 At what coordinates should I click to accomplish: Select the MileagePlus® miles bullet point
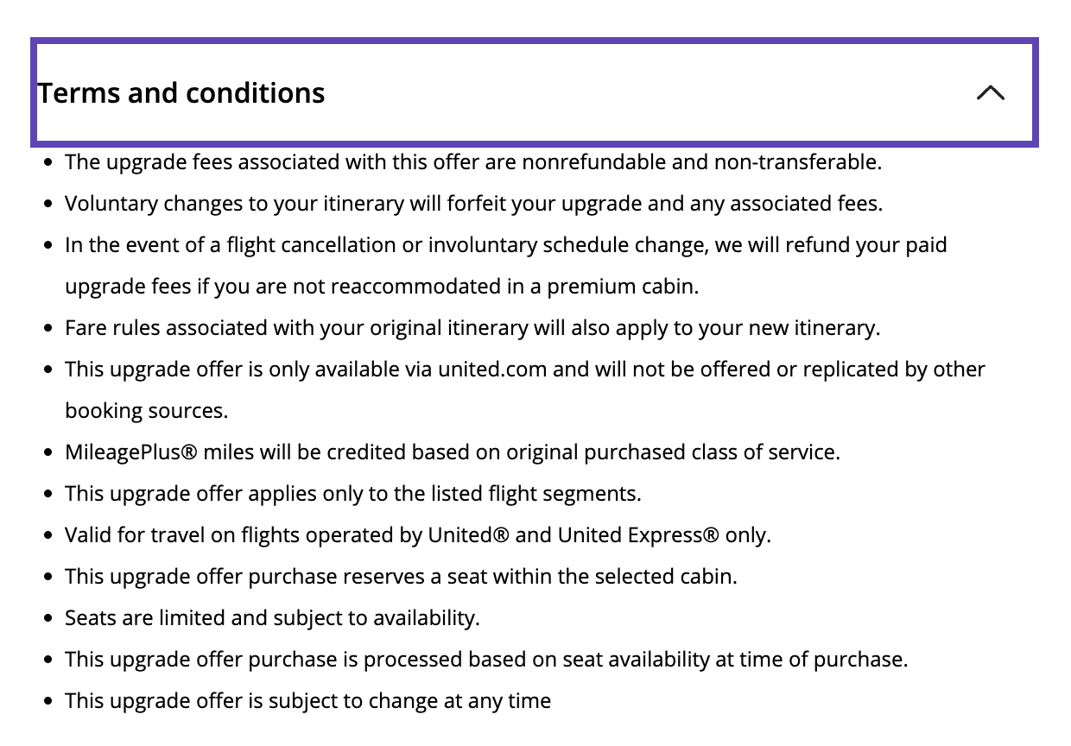pyautogui.click(x=452, y=452)
